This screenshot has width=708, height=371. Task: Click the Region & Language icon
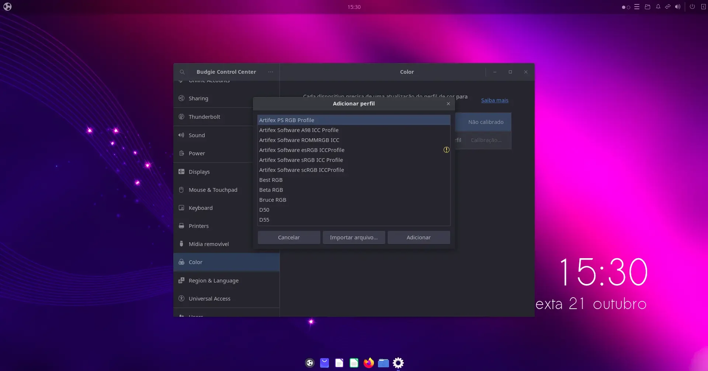coord(181,280)
